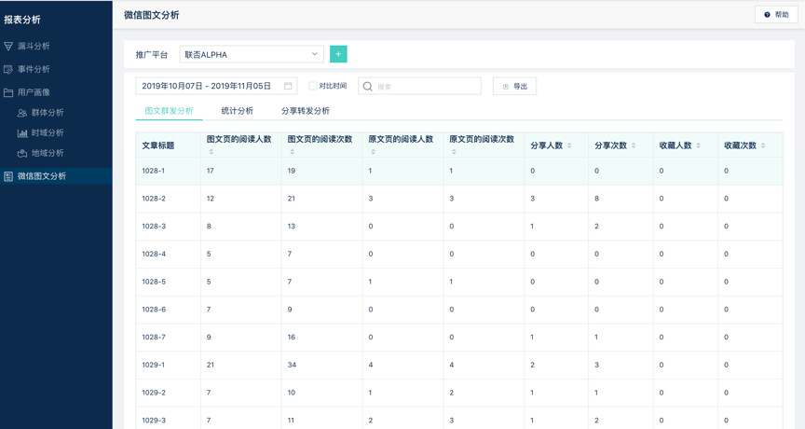
Task: Sort by 图文页的阅读人数 column arrows
Action: 211,152
